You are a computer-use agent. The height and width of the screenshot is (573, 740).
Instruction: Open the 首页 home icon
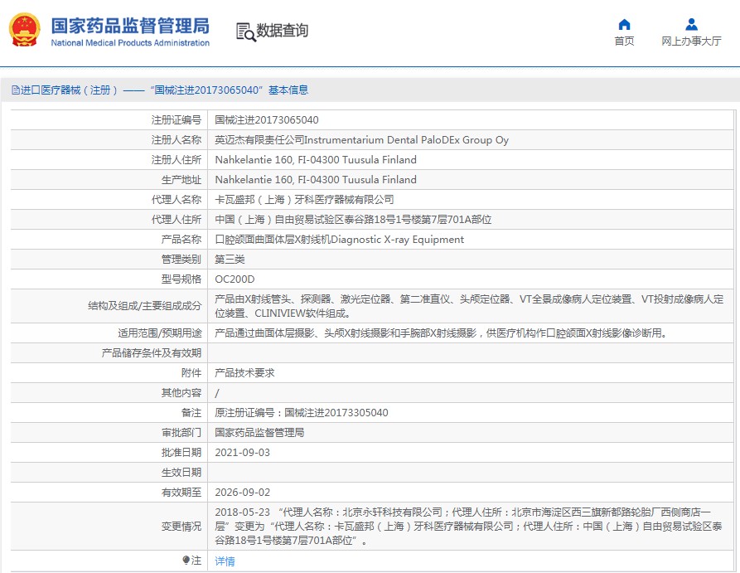[624, 24]
